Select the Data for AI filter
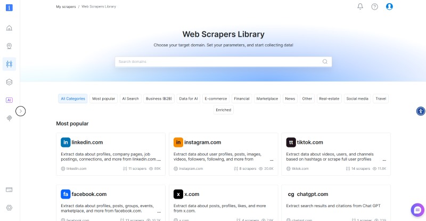Screen dimensions: 426x221 [x=189, y=99]
